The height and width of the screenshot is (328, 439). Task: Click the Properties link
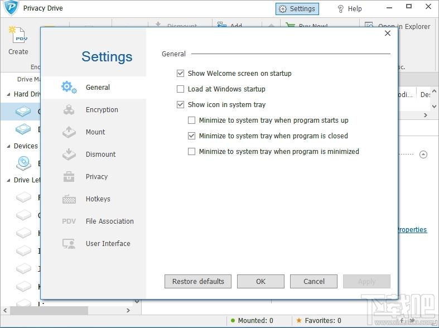pos(412,230)
